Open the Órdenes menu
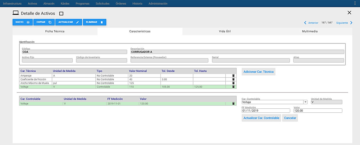Viewport: 360px width, 145px height. click(x=121, y=4)
